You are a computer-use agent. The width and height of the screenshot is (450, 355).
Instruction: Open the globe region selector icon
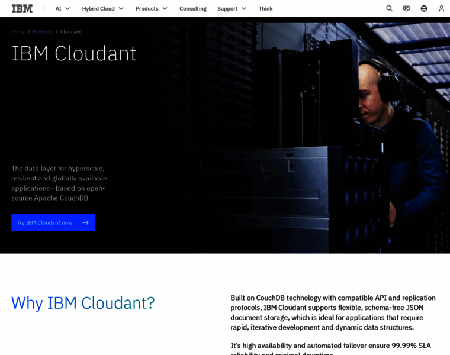(x=424, y=9)
